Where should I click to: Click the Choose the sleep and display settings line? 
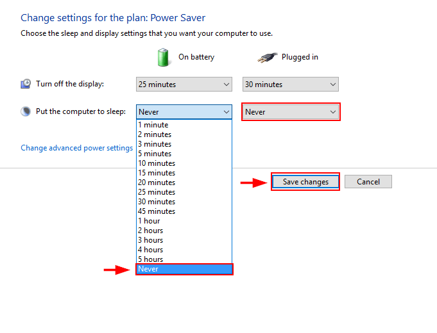pyautogui.click(x=146, y=33)
